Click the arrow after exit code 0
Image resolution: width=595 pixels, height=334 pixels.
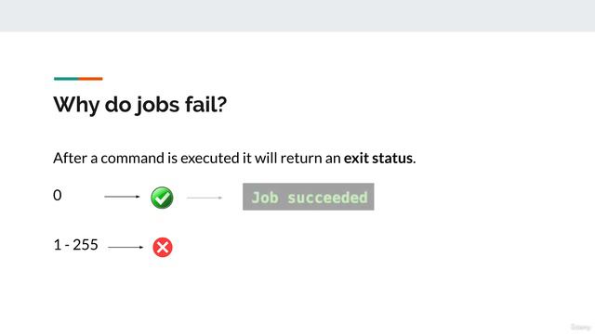122,197
